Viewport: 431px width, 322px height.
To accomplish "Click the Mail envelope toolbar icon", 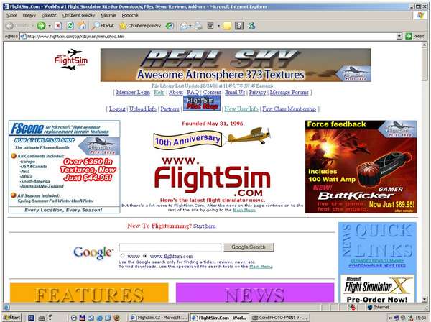I will (x=184, y=26).
